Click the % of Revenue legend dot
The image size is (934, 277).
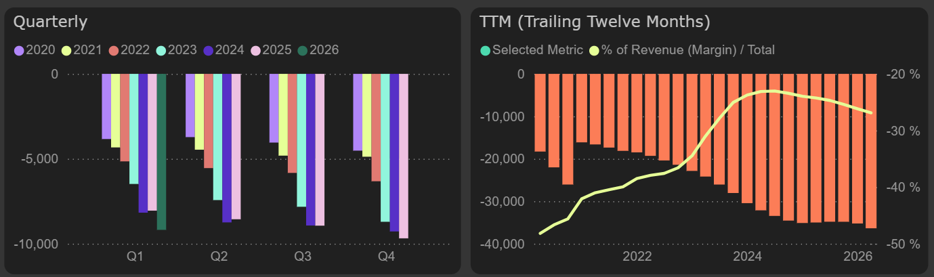click(595, 50)
